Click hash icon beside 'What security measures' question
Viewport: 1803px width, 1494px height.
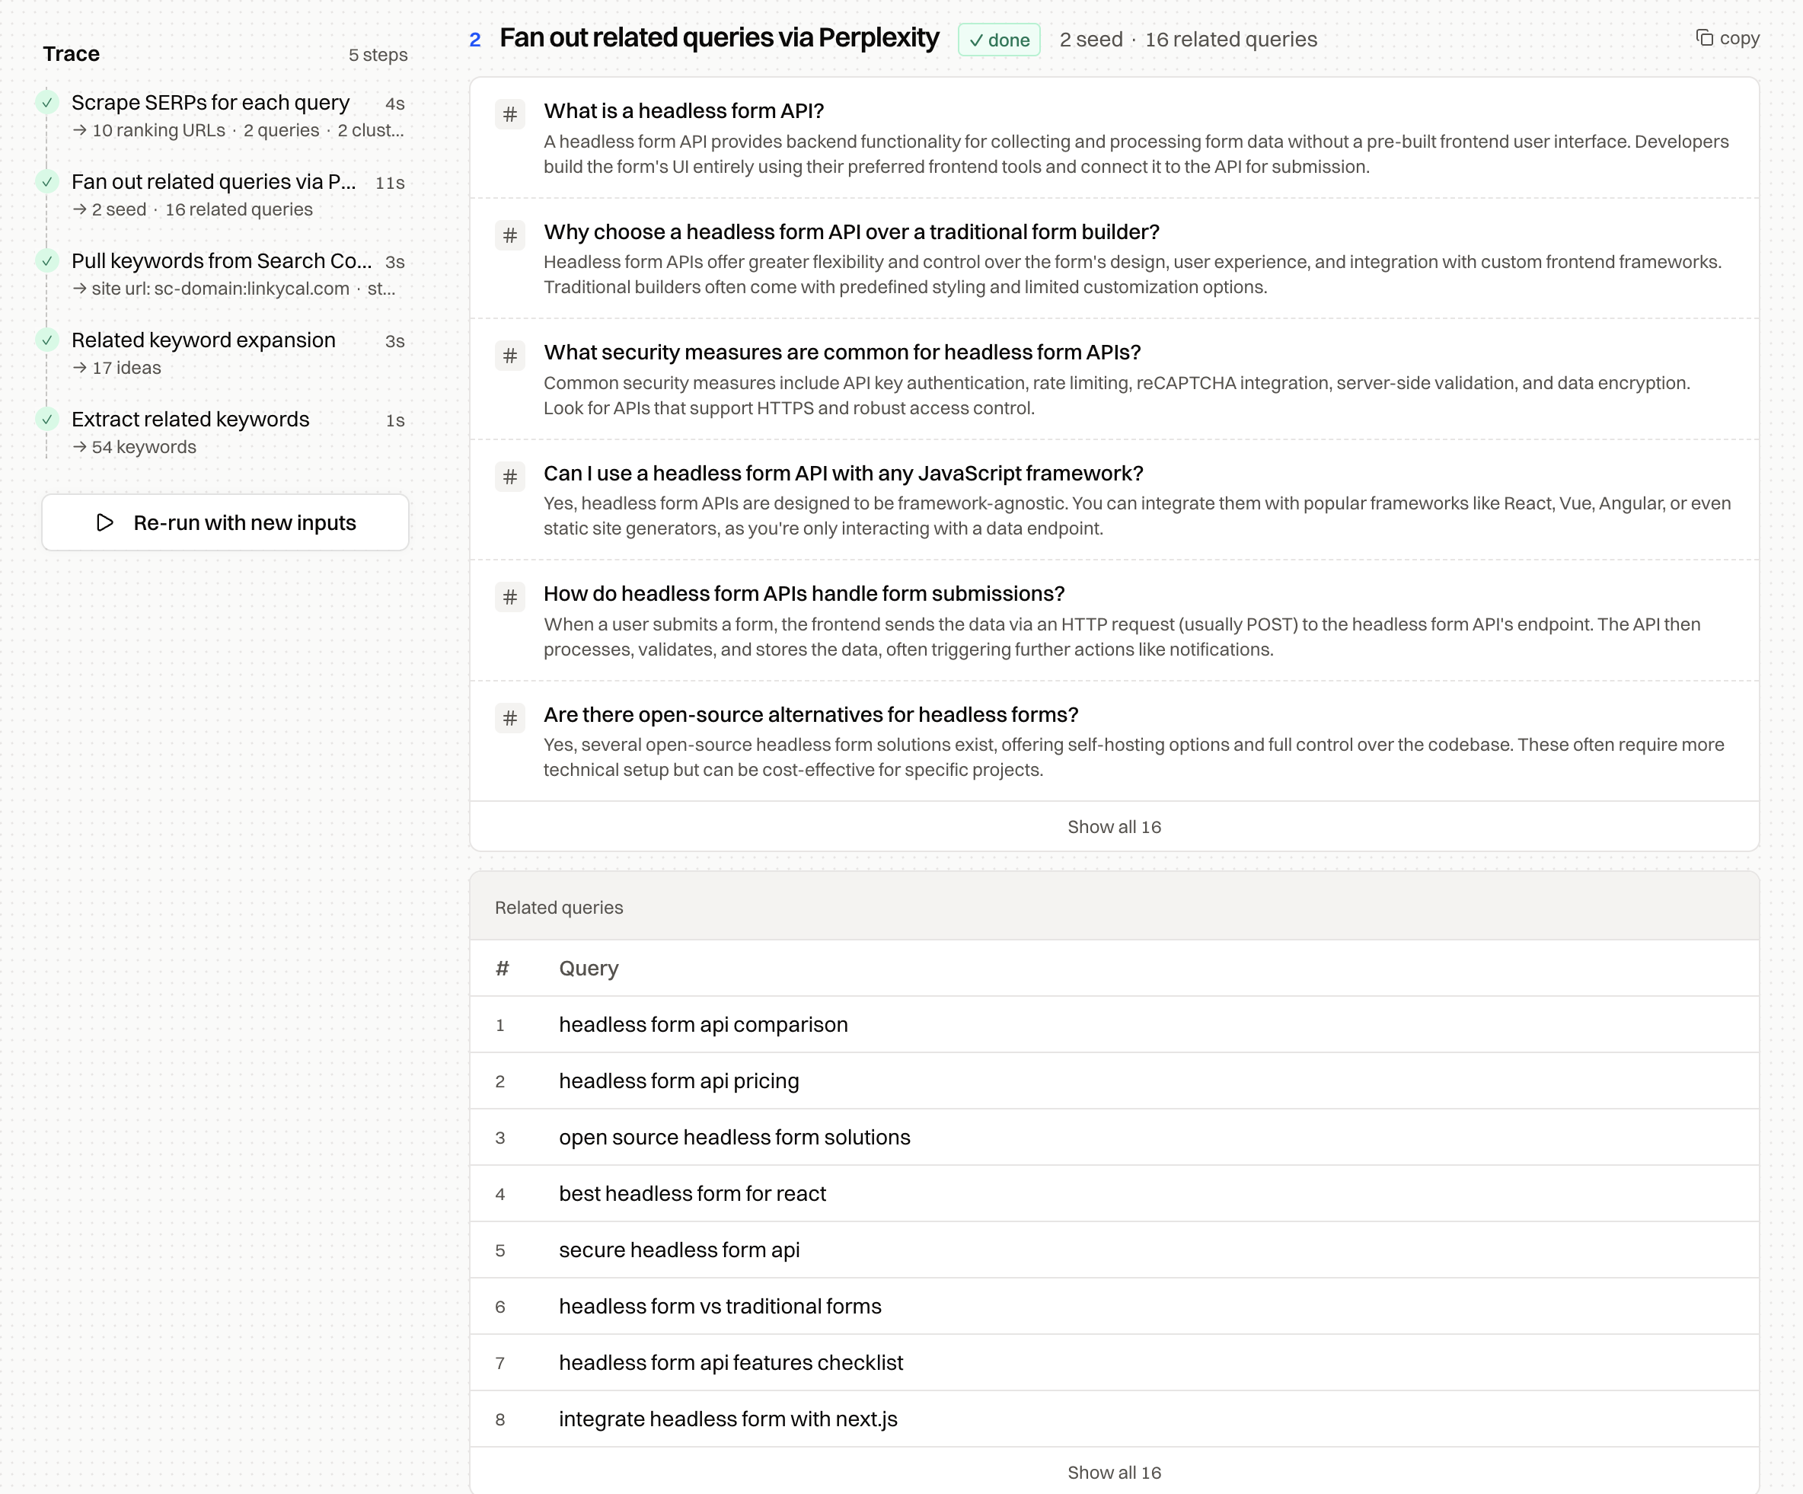click(x=510, y=356)
